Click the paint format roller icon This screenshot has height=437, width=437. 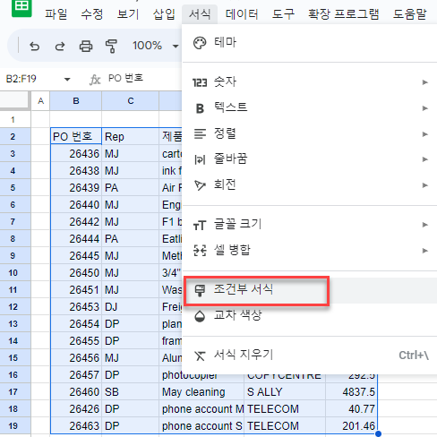111,47
